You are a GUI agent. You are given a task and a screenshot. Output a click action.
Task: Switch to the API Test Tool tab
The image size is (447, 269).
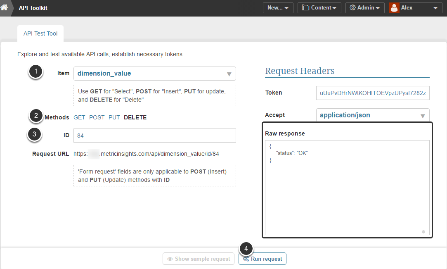(x=40, y=33)
